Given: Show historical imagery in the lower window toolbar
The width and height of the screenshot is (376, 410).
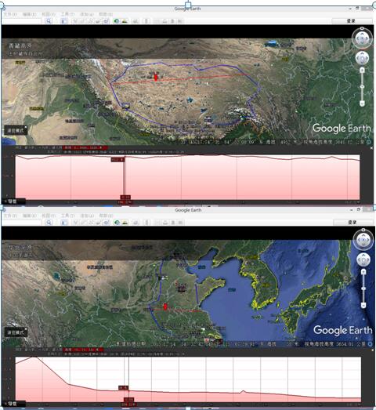Looking at the screenshot, I should [x=117, y=223].
